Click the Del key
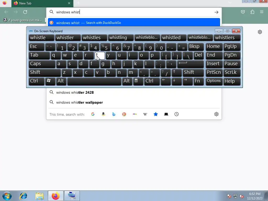 199,55
